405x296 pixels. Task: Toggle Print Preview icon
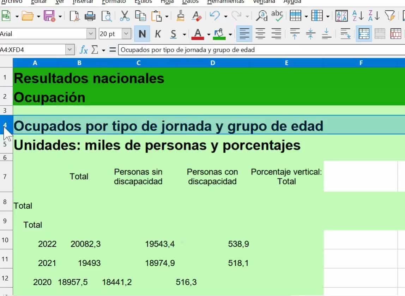106,16
